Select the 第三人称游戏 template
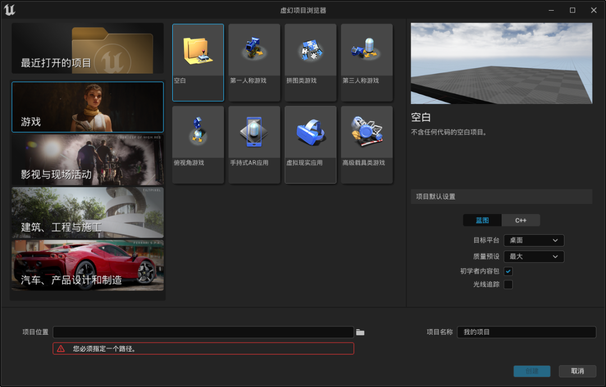 click(367, 62)
